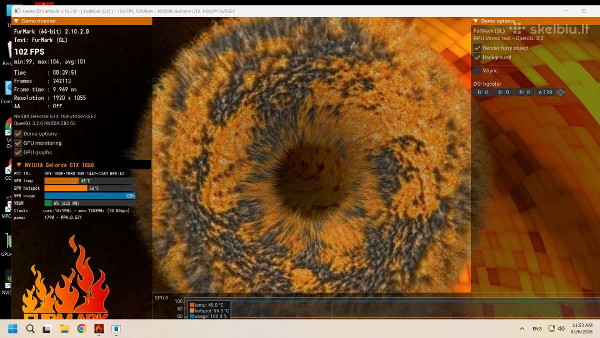
Task: Open the OSI bgcolor color picker swatch
Action: coord(561,92)
